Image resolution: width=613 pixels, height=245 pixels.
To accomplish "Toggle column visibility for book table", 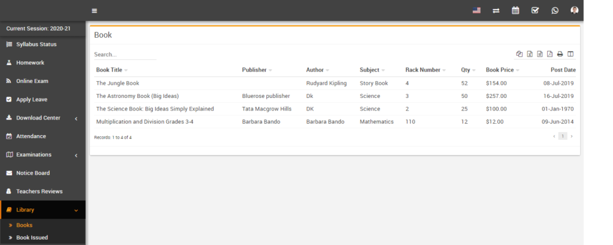I will point(570,54).
